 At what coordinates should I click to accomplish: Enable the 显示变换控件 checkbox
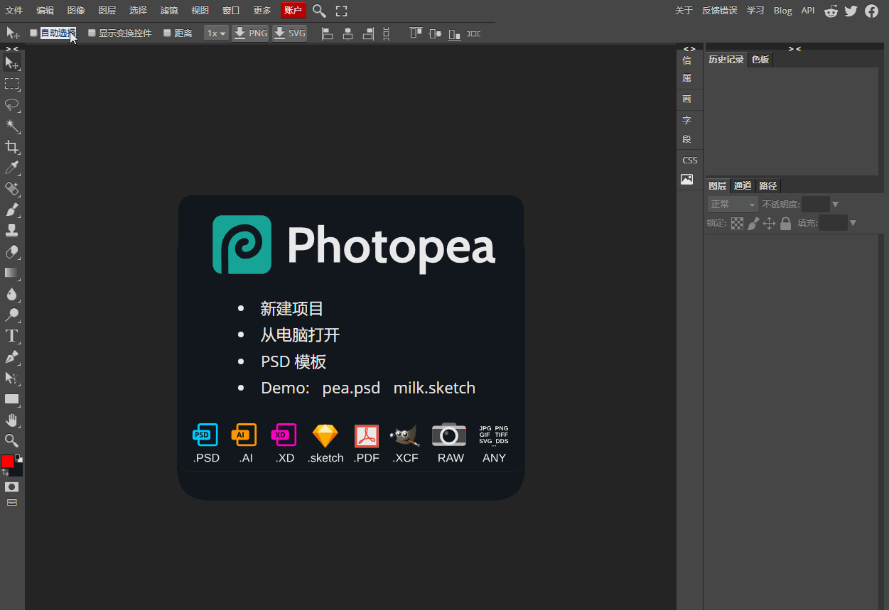pyautogui.click(x=92, y=33)
